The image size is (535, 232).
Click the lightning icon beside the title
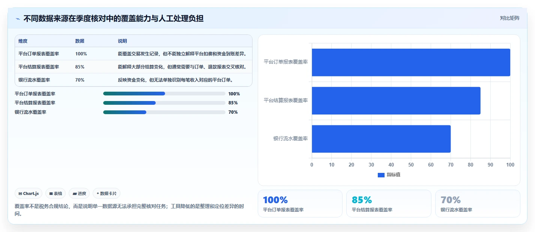coord(18,19)
